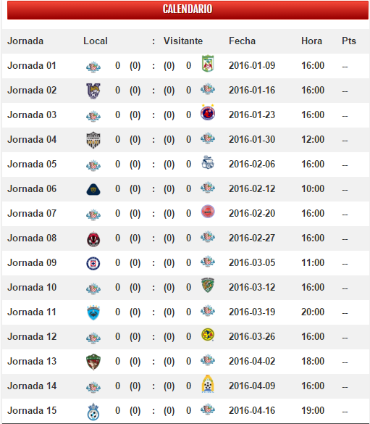Click the Pumas logo in Jornada 06

pos(93,189)
